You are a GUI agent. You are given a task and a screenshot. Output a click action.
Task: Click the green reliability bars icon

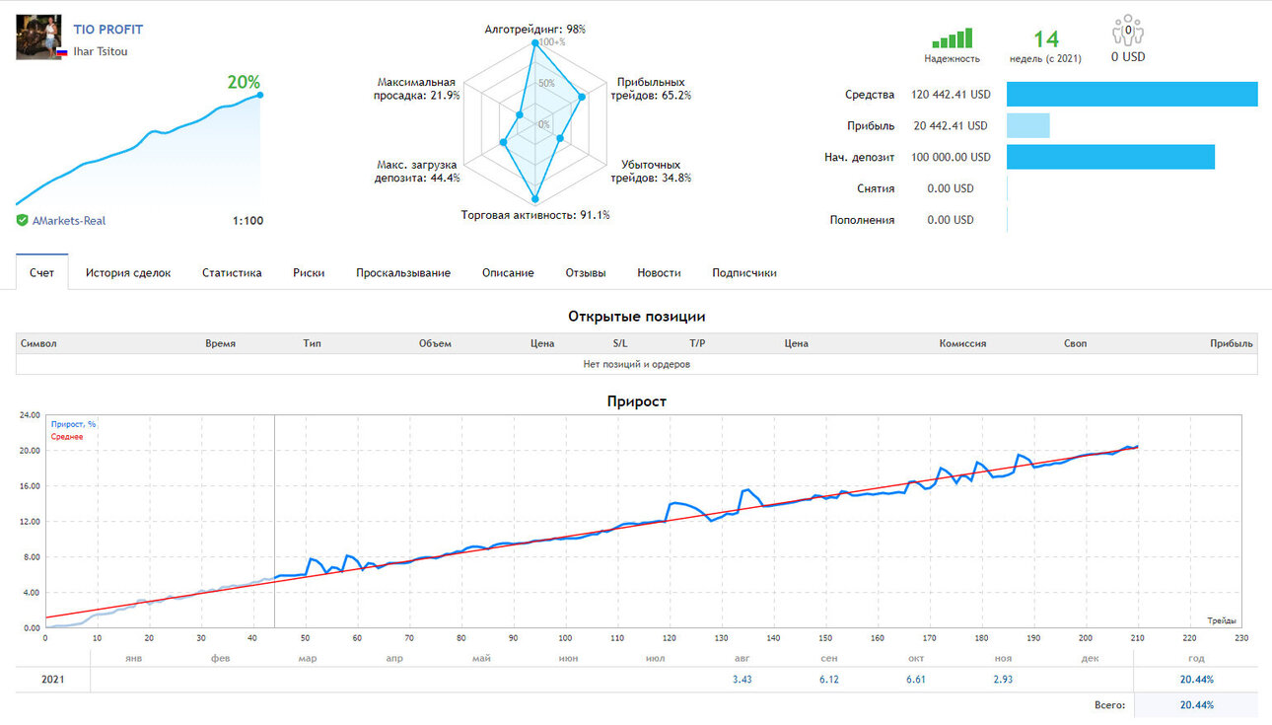click(x=953, y=37)
